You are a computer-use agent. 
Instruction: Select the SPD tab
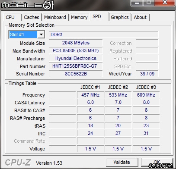(99, 17)
